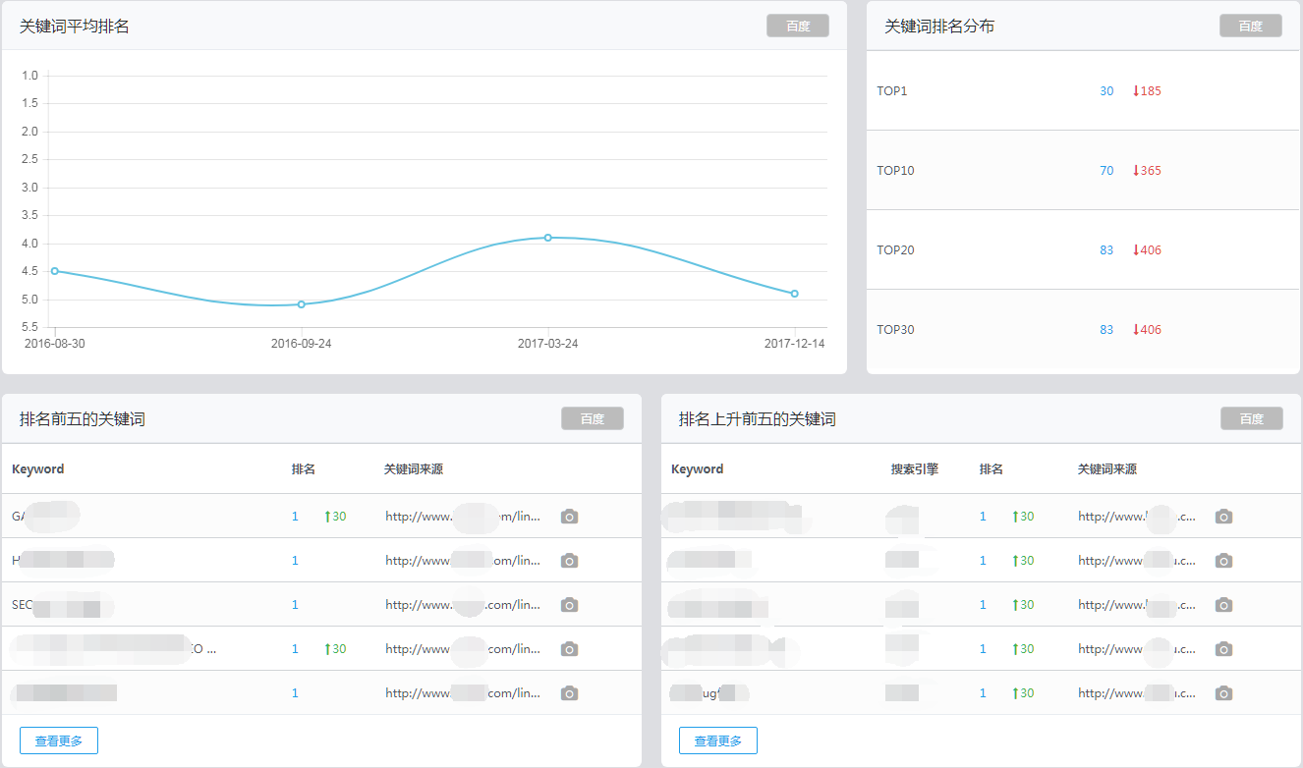Click the TOP1 count value 30

tap(1106, 91)
